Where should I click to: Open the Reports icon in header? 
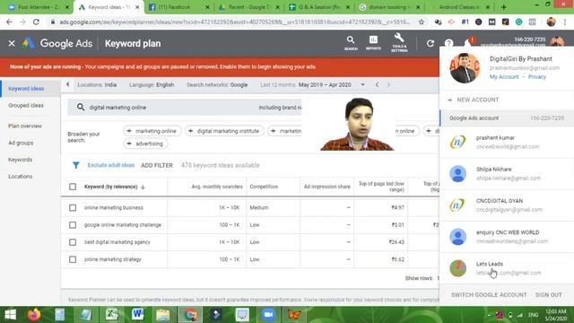(373, 43)
